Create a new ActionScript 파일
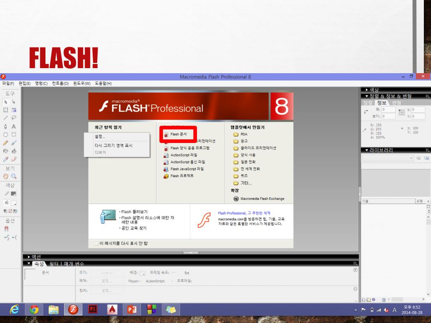 tap(180, 155)
